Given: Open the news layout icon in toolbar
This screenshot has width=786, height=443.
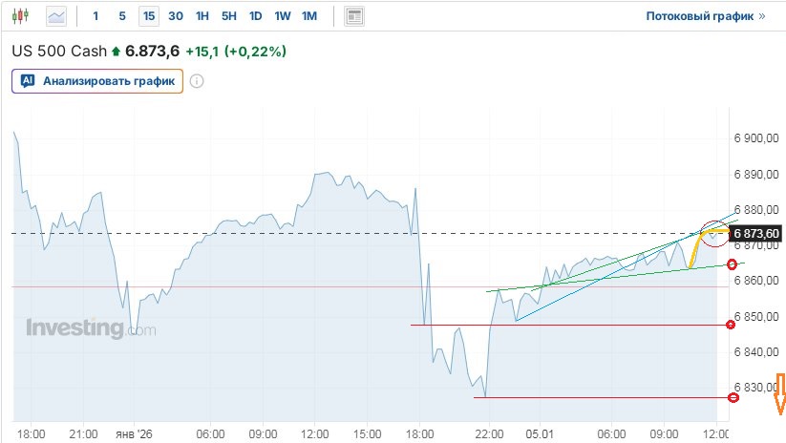Looking at the screenshot, I should coord(354,16).
